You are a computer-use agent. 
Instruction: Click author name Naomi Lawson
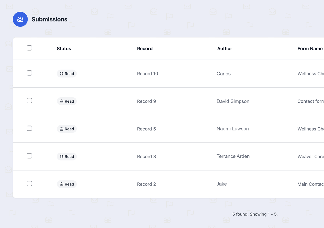[x=233, y=129]
